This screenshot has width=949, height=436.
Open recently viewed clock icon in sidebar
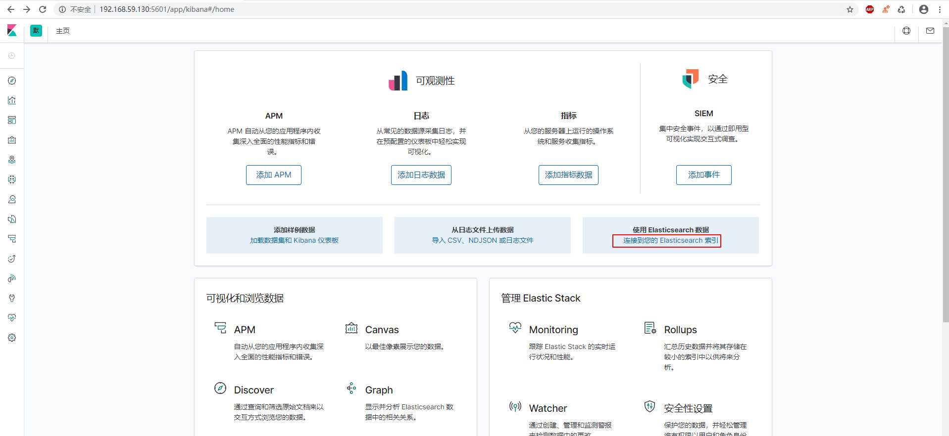(x=12, y=56)
